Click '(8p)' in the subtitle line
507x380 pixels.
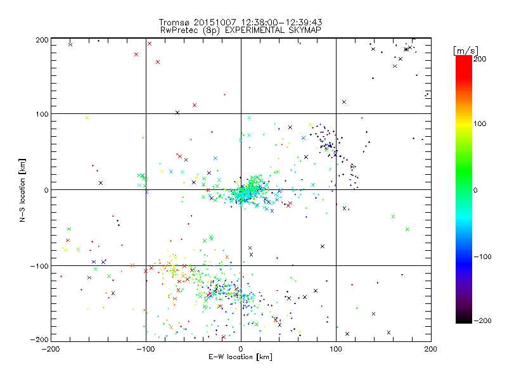[212, 30]
